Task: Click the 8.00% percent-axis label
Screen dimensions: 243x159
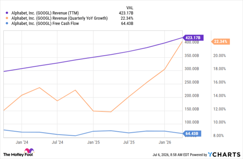Action: click(218, 136)
